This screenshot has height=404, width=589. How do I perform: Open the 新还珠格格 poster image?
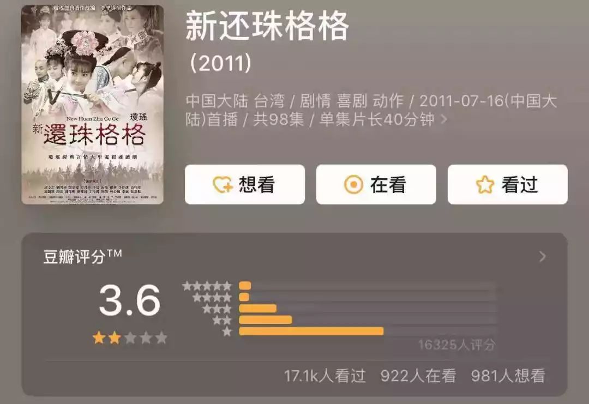point(92,105)
